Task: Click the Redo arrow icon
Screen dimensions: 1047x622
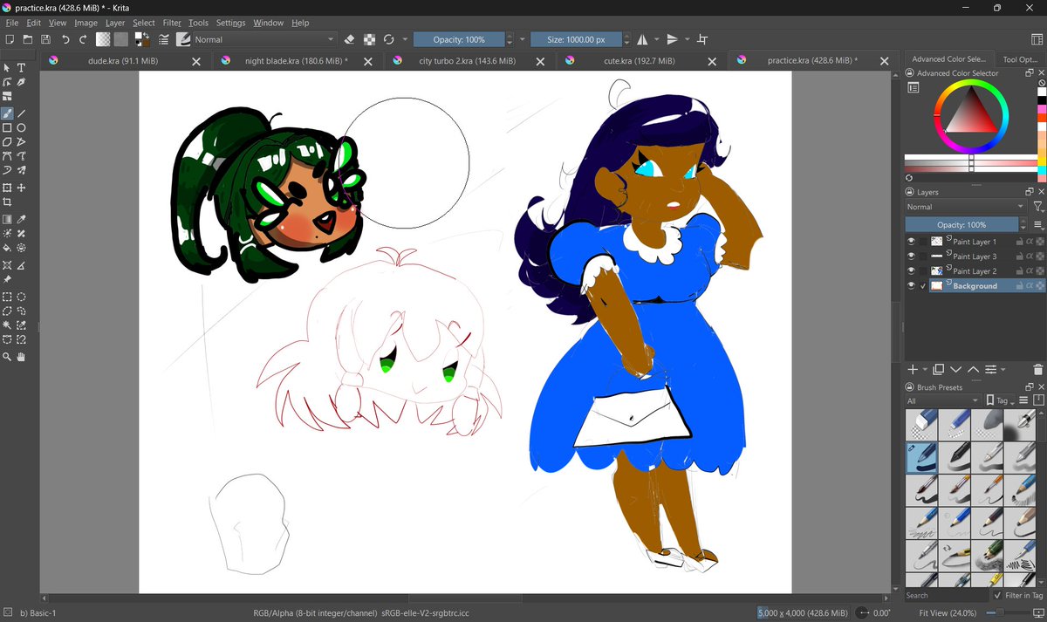Action: 83,39
